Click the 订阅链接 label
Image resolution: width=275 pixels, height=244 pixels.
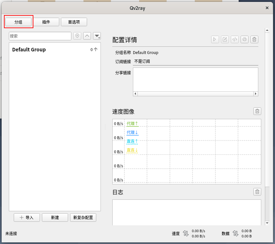(x=123, y=62)
